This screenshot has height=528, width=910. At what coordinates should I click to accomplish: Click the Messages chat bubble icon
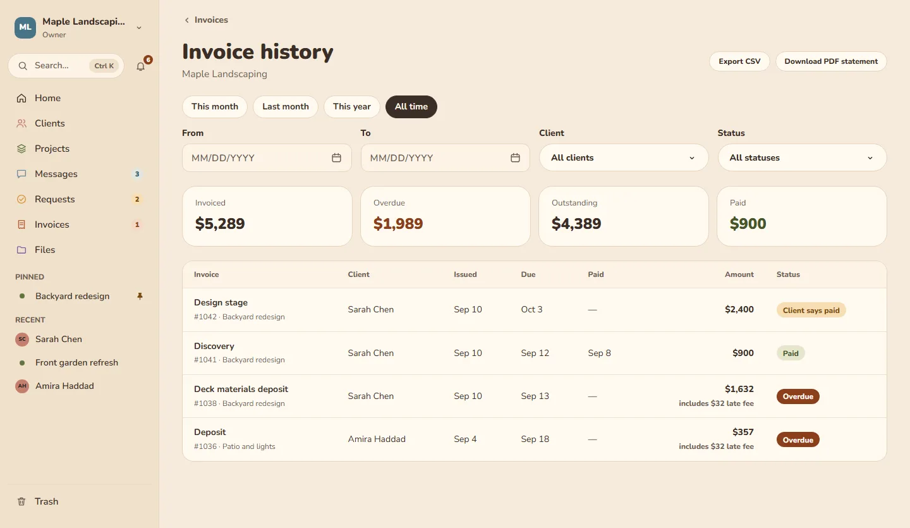pos(21,174)
